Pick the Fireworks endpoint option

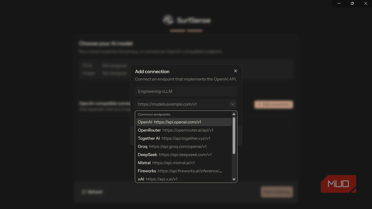(184, 171)
